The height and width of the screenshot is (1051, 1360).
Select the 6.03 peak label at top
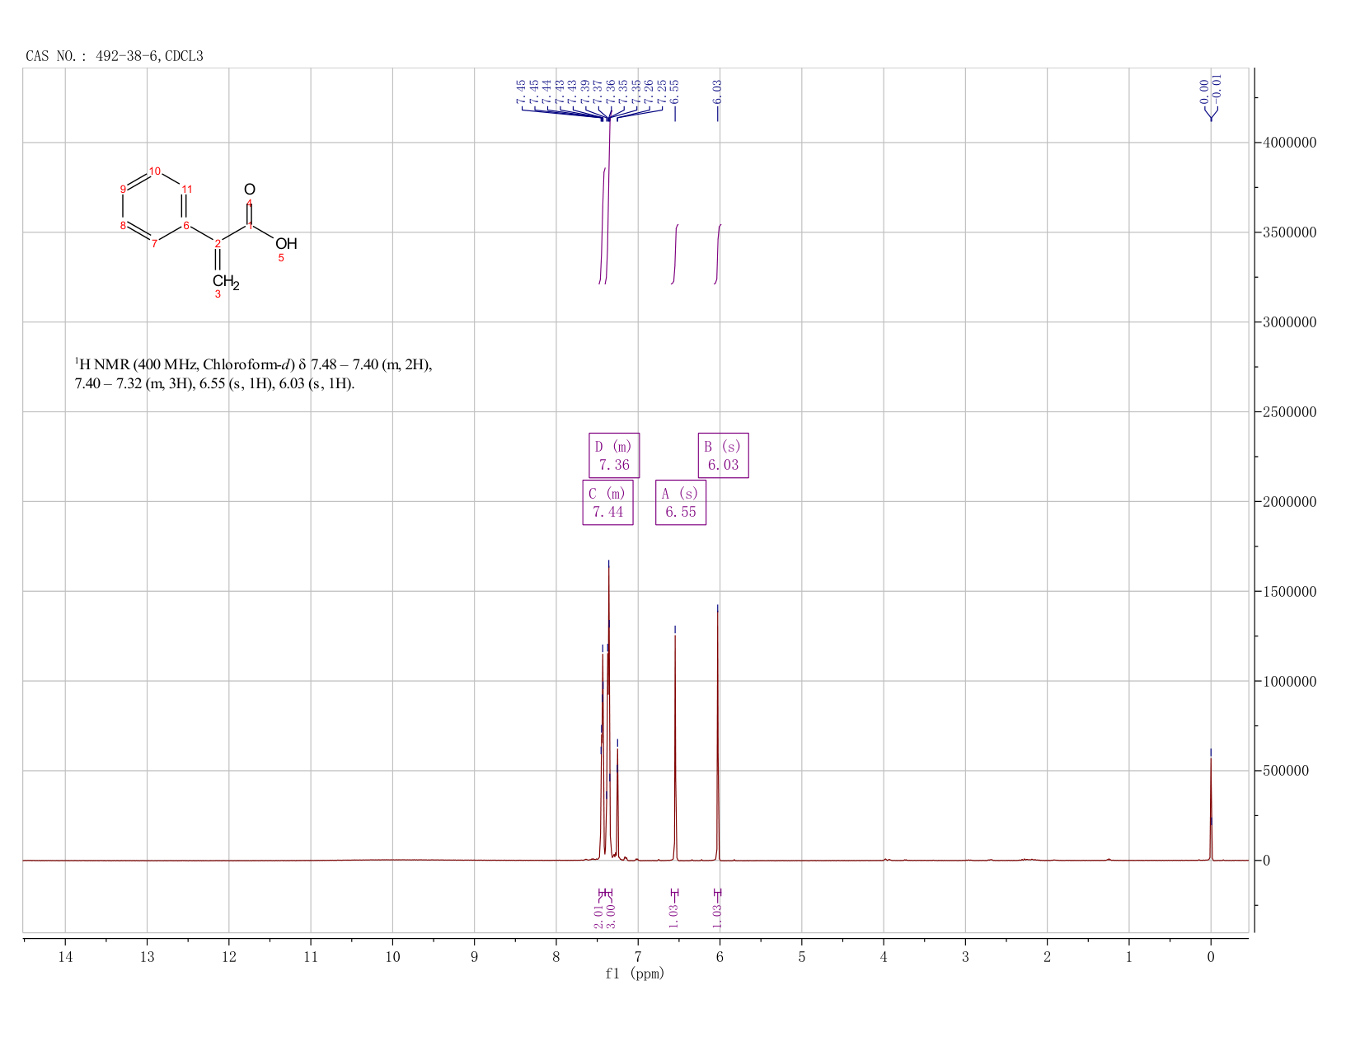(x=717, y=91)
